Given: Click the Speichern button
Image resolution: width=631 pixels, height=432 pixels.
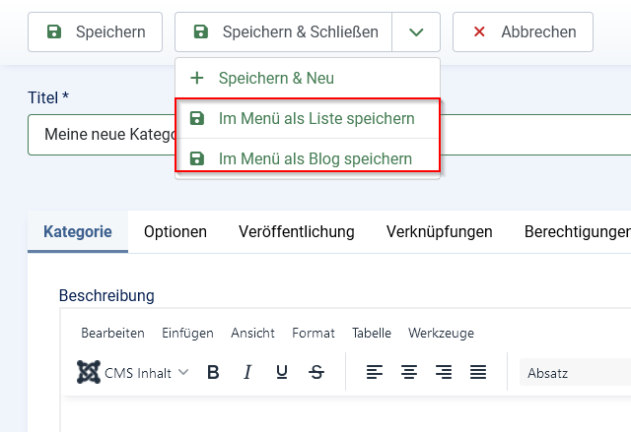Looking at the screenshot, I should 95,32.
